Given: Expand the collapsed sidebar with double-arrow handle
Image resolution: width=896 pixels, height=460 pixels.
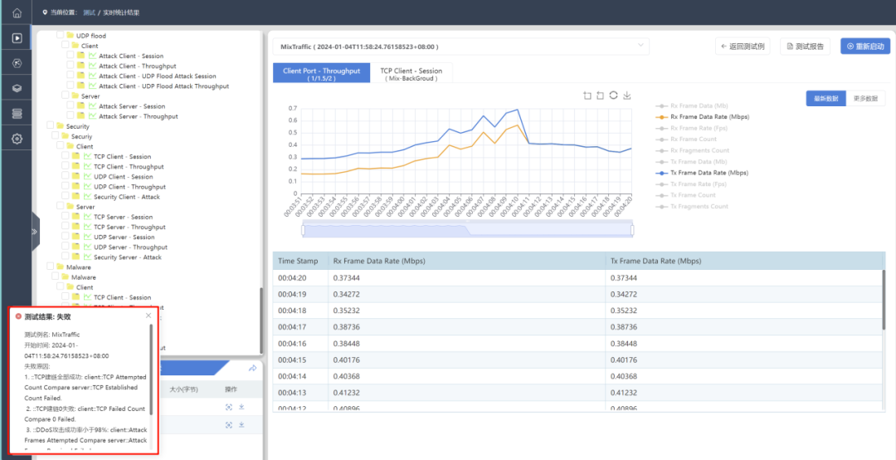Looking at the screenshot, I should pyautogui.click(x=35, y=232).
